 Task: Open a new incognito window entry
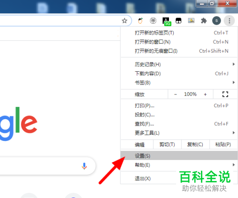click(179, 51)
